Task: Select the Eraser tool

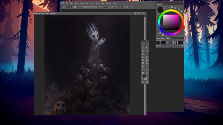Action: [x=143, y=60]
